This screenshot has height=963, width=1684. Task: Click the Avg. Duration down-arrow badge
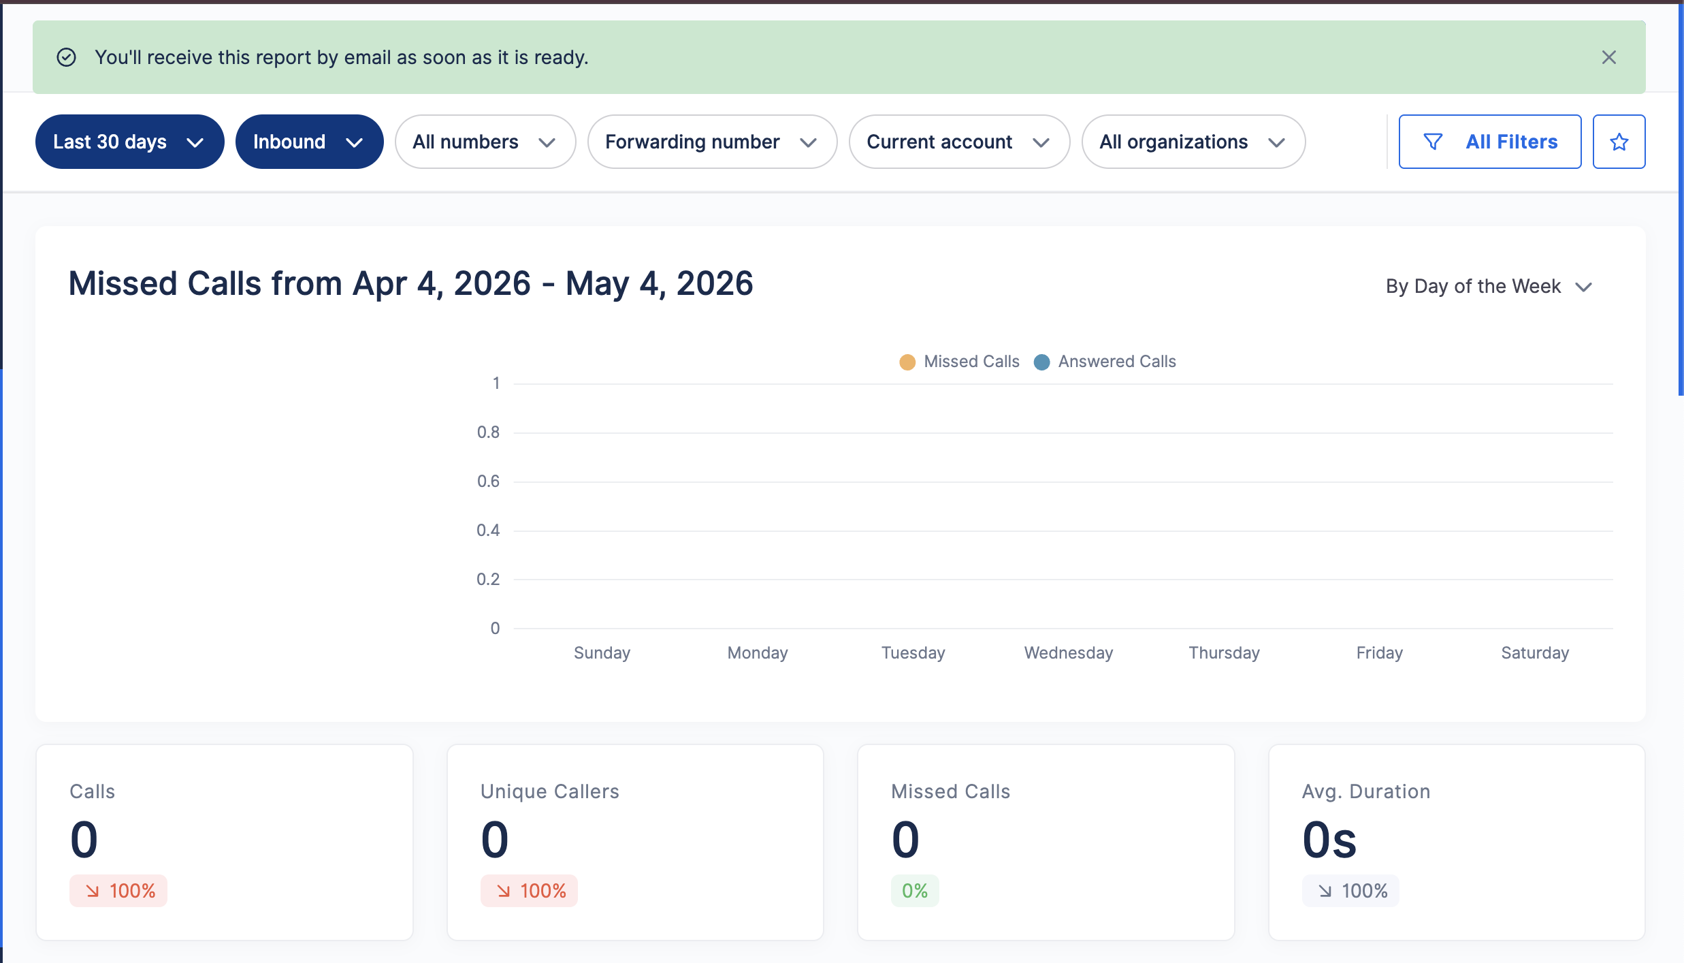[x=1350, y=891]
